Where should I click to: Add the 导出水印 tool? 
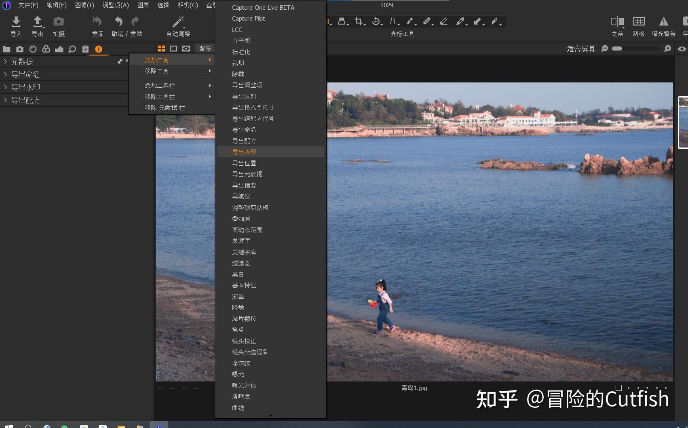[270, 152]
